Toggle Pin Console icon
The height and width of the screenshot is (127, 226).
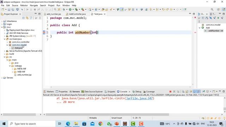203,92
